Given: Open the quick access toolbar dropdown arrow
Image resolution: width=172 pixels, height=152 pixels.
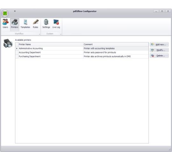Looking at the screenshot, I should pos(15,11).
